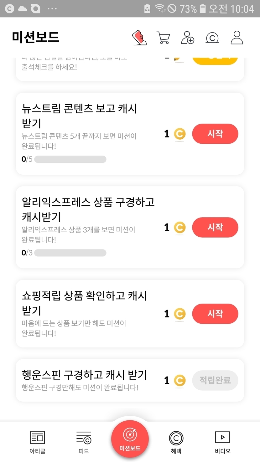Tap the Wi-Fi status bar icon
The height and width of the screenshot is (462, 260).
tap(160, 8)
